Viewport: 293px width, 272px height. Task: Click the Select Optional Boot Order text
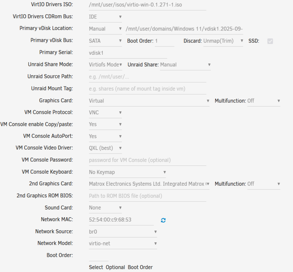121,268
